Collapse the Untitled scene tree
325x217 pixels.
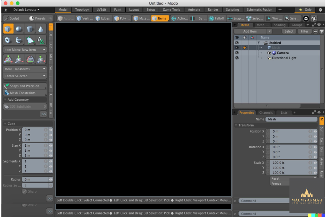(x=258, y=43)
